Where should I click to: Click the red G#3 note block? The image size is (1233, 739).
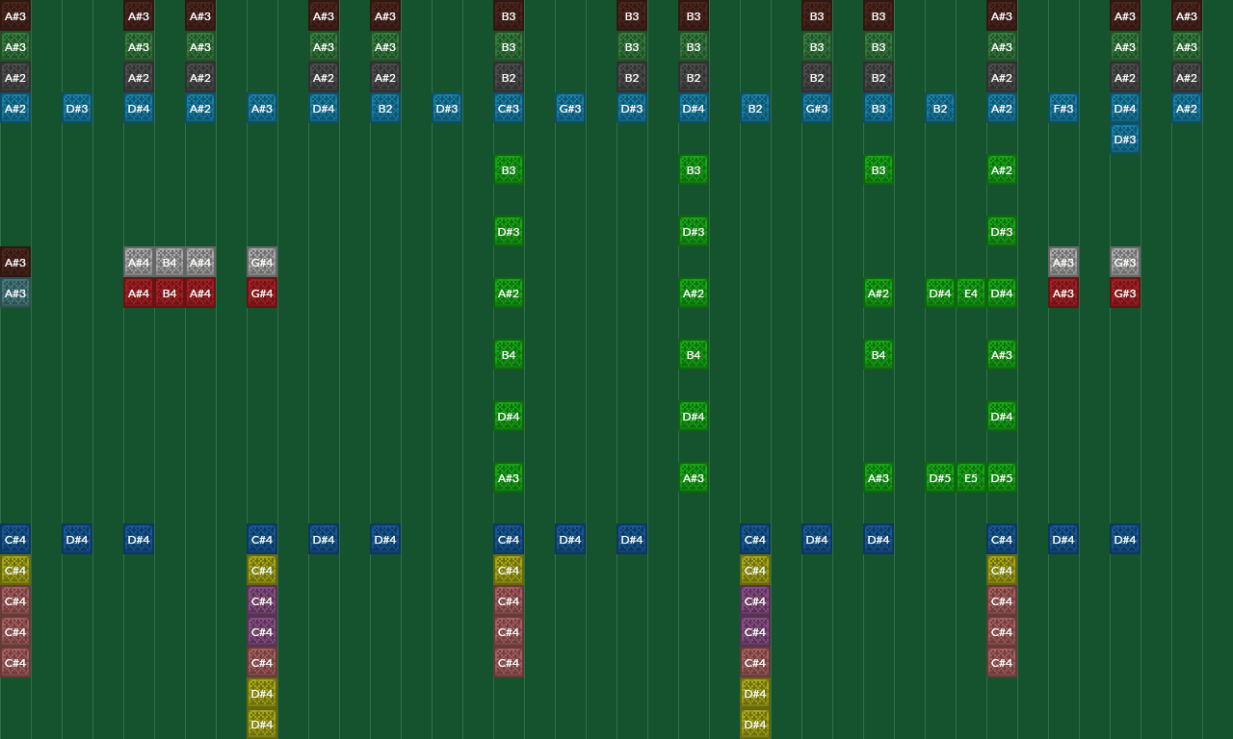point(1125,293)
